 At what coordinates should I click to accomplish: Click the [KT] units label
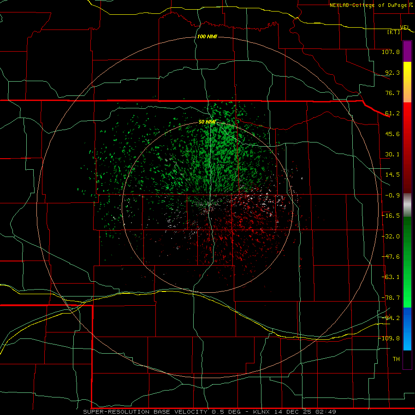click(394, 32)
